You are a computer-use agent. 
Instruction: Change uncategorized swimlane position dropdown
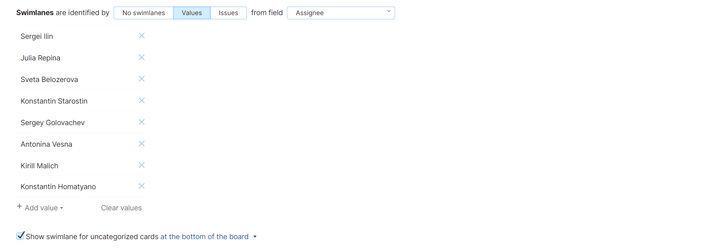[x=208, y=237]
